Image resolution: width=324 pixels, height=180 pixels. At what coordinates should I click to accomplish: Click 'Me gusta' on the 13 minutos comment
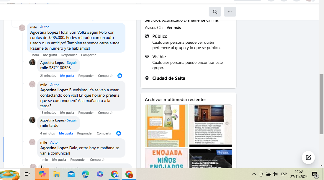(x=67, y=113)
